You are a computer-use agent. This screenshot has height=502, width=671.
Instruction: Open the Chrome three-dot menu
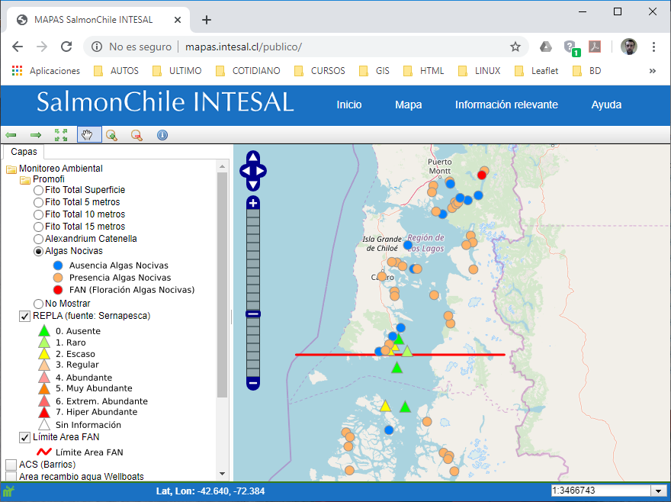[653, 47]
